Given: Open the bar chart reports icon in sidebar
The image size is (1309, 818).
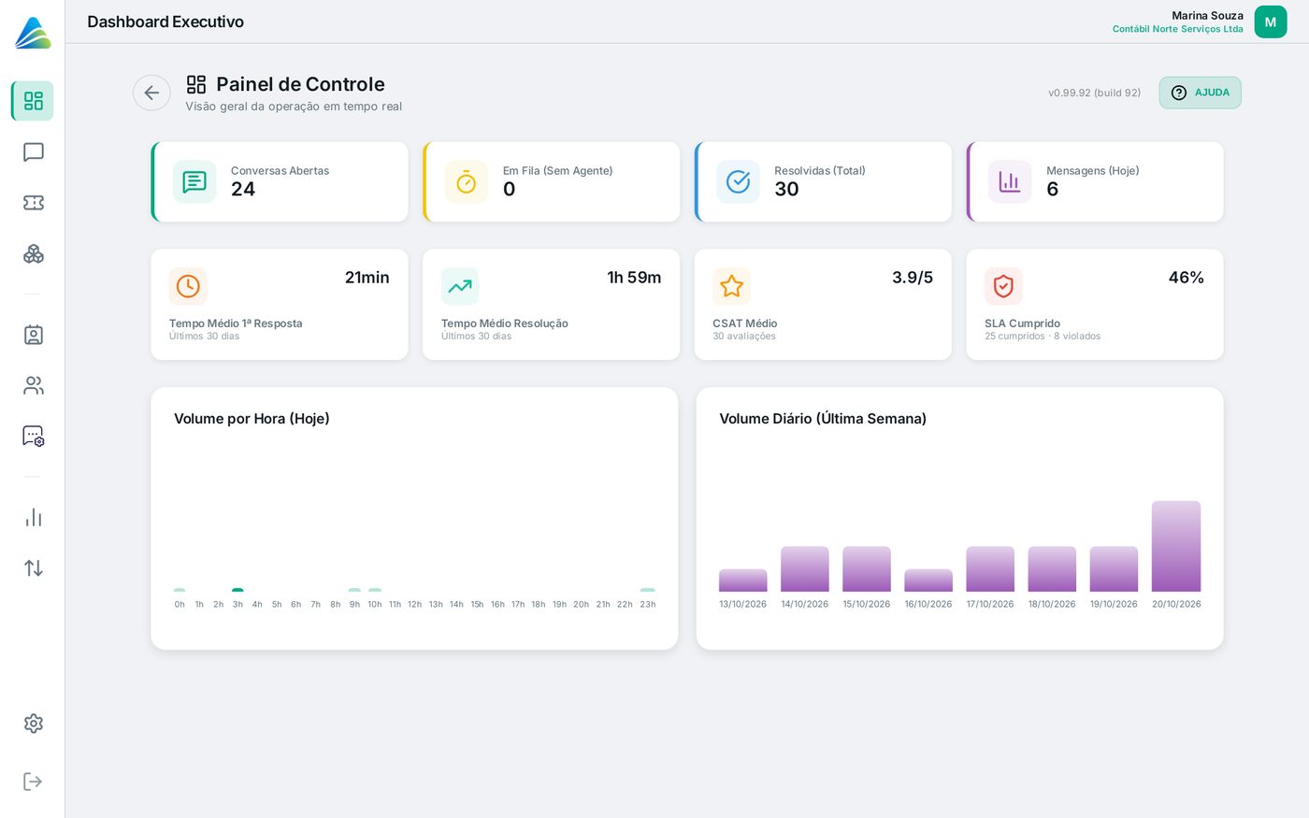Looking at the screenshot, I should coord(33,518).
